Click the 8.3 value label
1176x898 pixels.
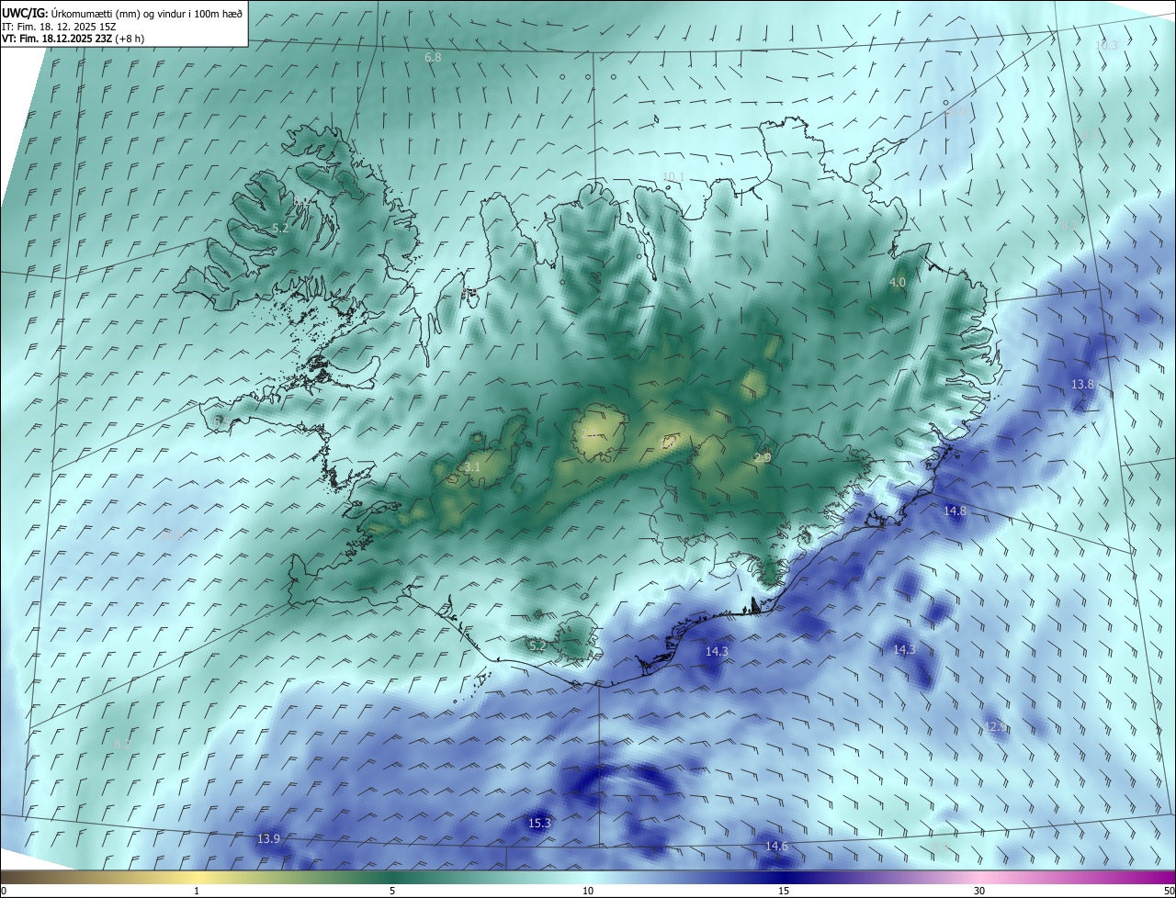pos(1069,225)
